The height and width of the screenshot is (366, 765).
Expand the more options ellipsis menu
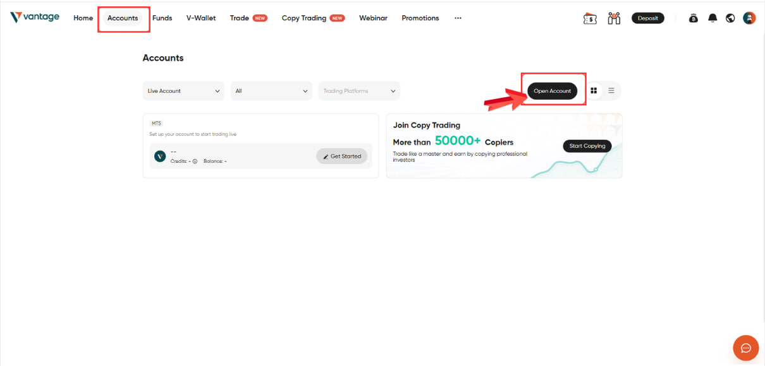(x=458, y=18)
